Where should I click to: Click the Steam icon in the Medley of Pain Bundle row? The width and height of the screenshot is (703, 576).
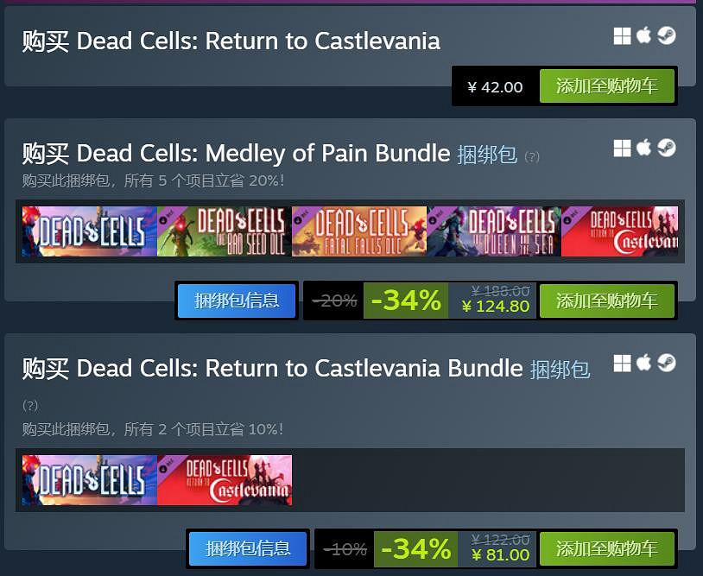click(x=666, y=148)
